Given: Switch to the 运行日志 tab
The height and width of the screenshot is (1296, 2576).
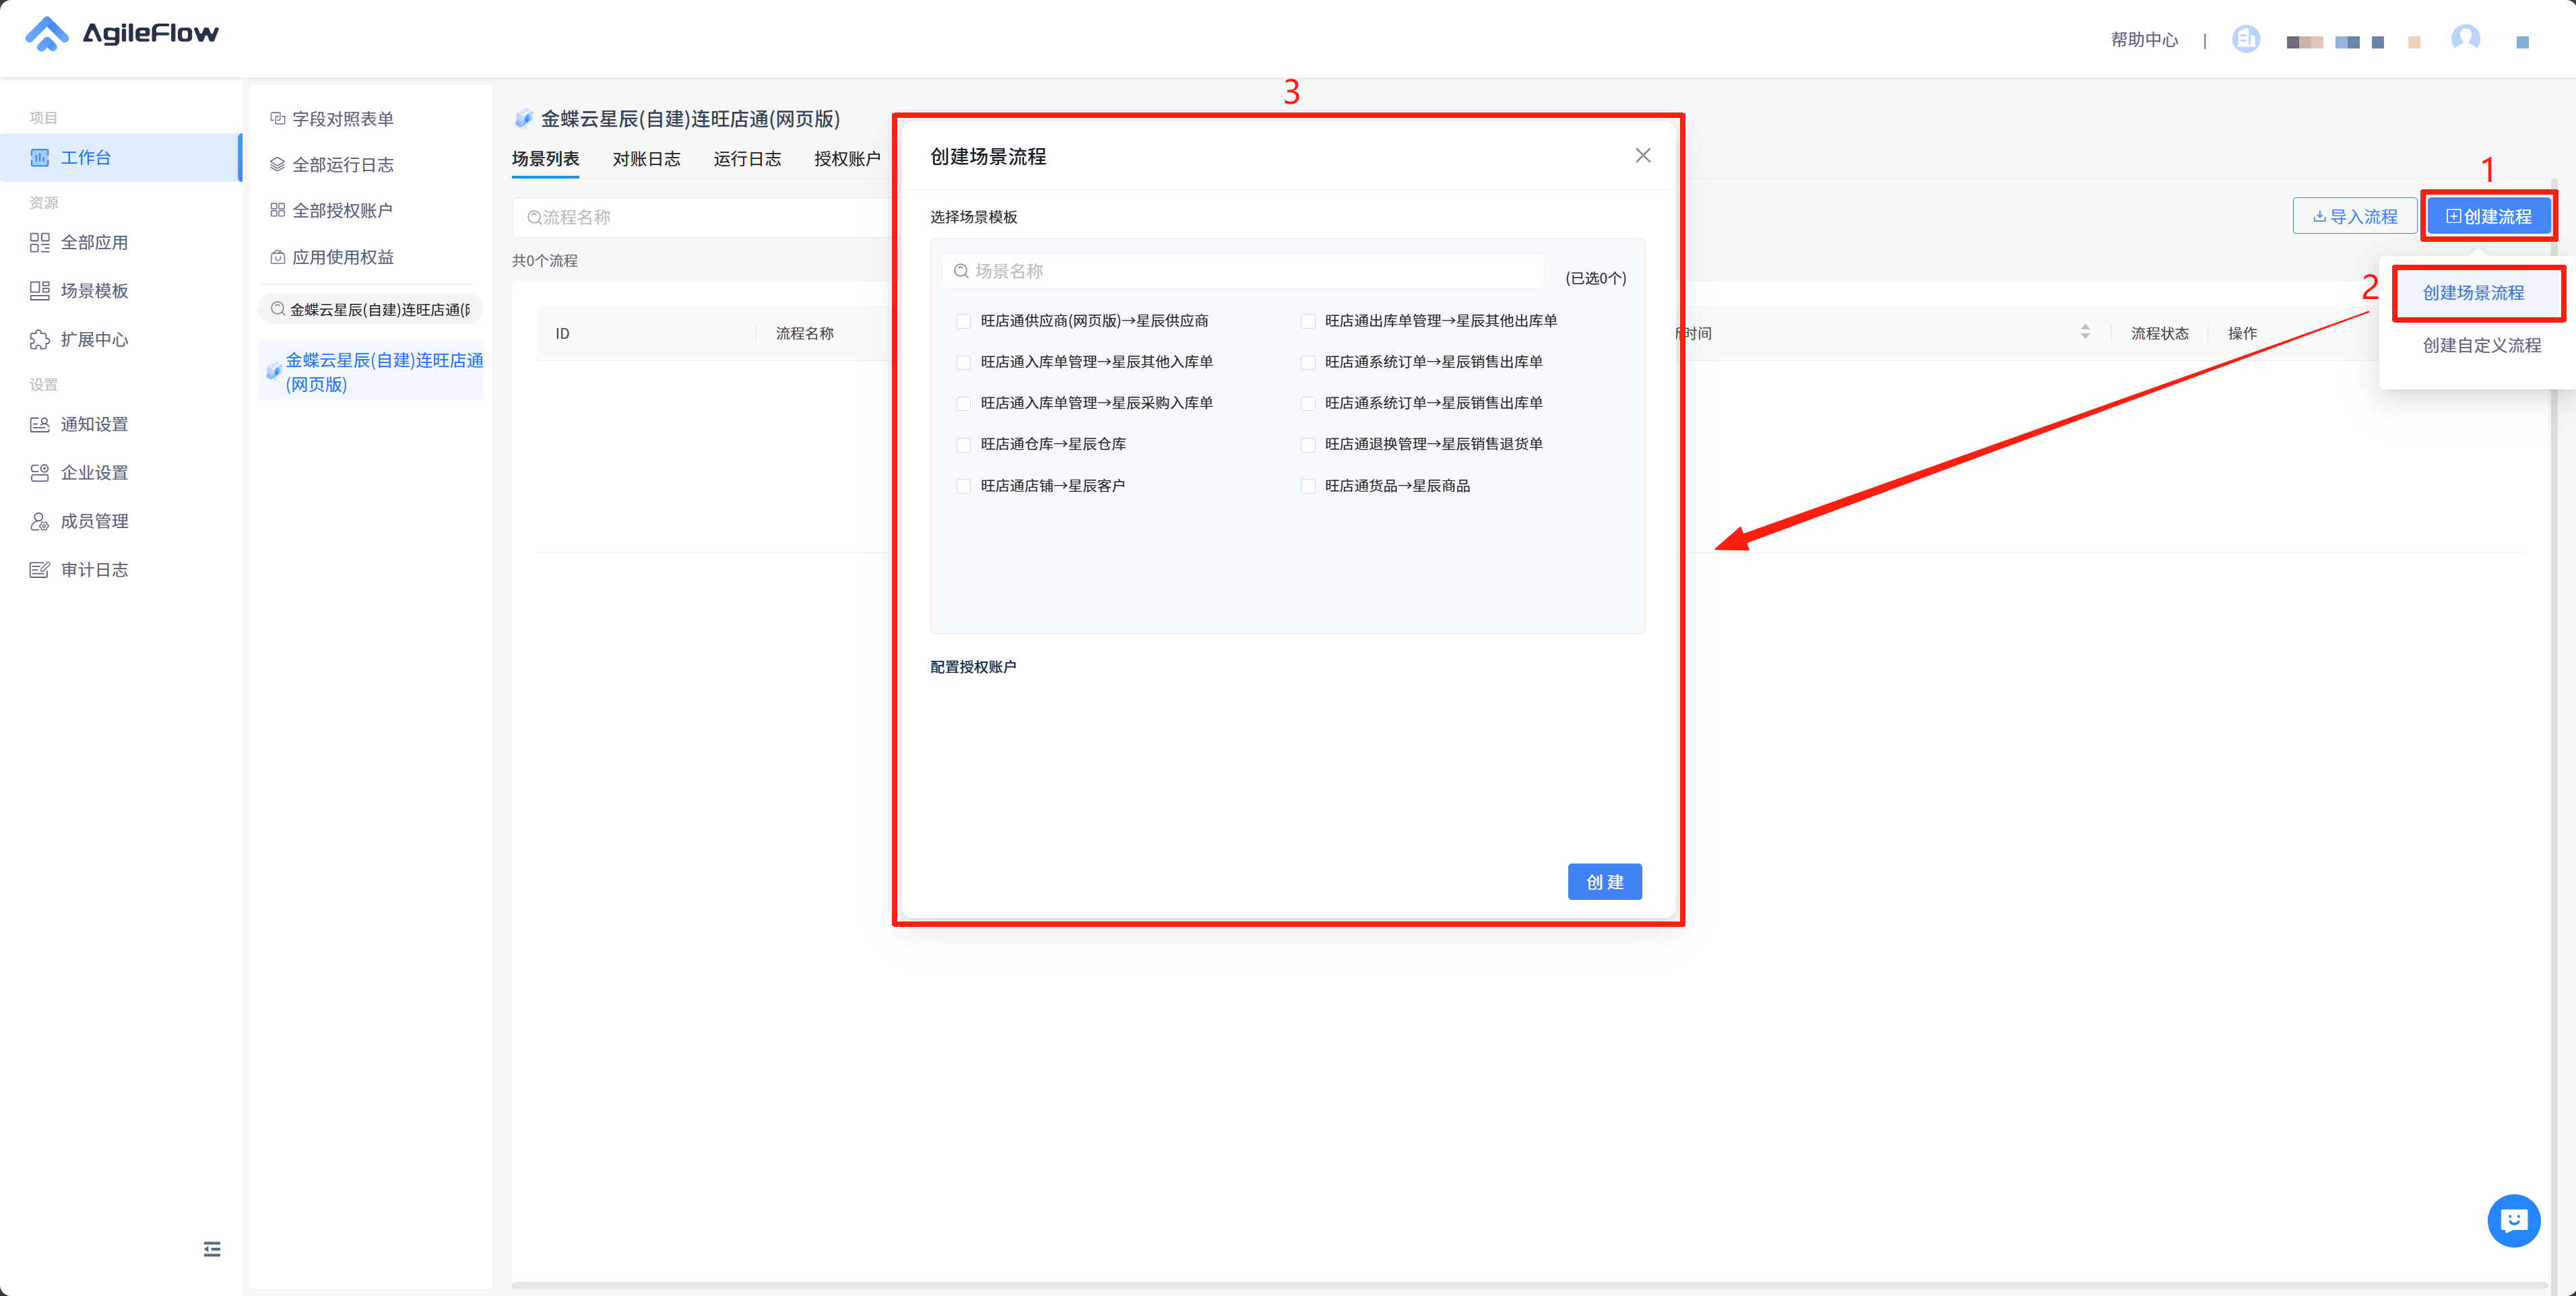Looking at the screenshot, I should [747, 159].
